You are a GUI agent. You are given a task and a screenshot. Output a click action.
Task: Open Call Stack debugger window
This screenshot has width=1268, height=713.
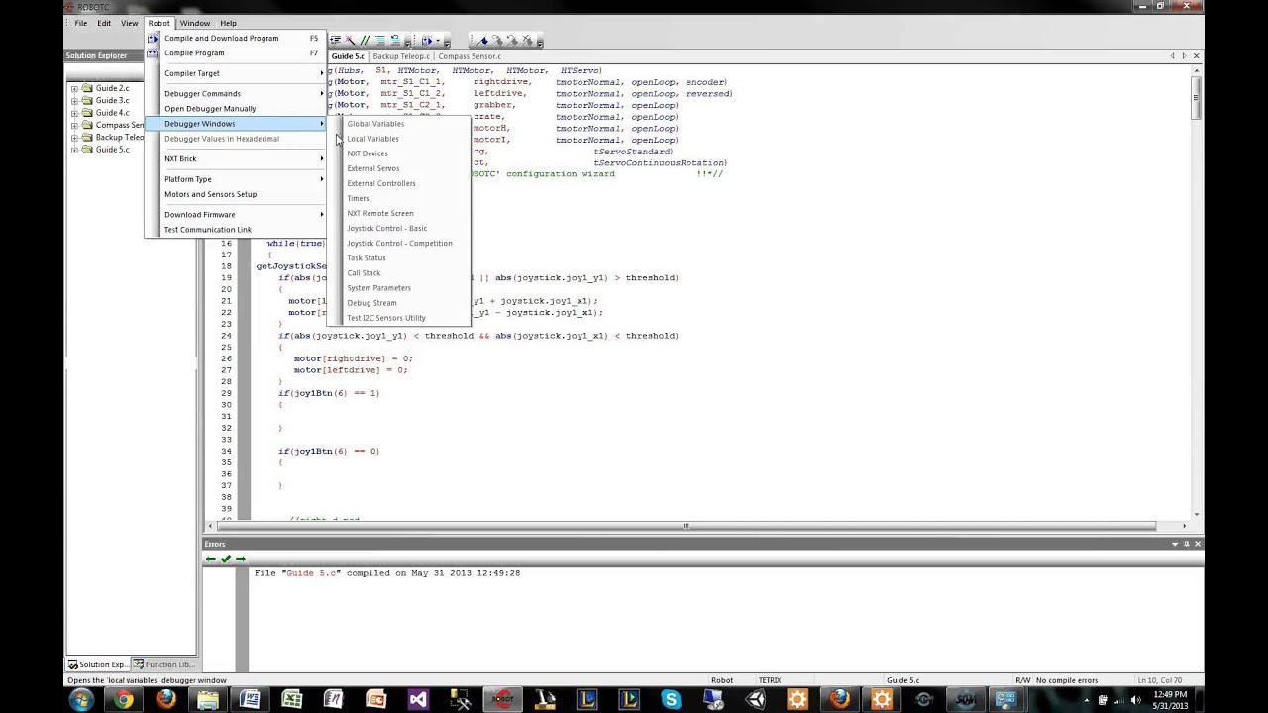(x=399, y=272)
